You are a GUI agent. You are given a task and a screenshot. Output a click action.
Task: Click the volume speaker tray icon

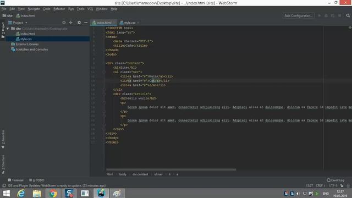[x=298, y=194]
